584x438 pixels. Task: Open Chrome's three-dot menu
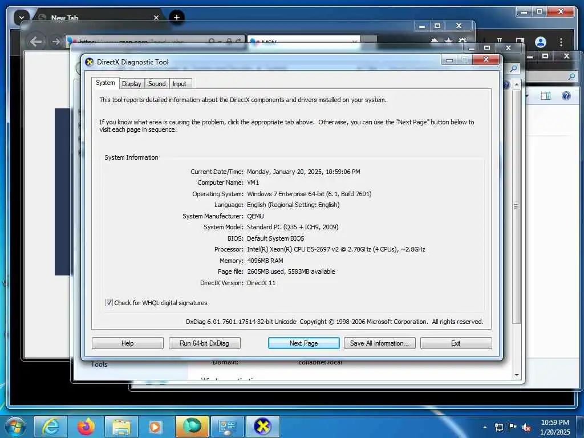click(x=561, y=42)
